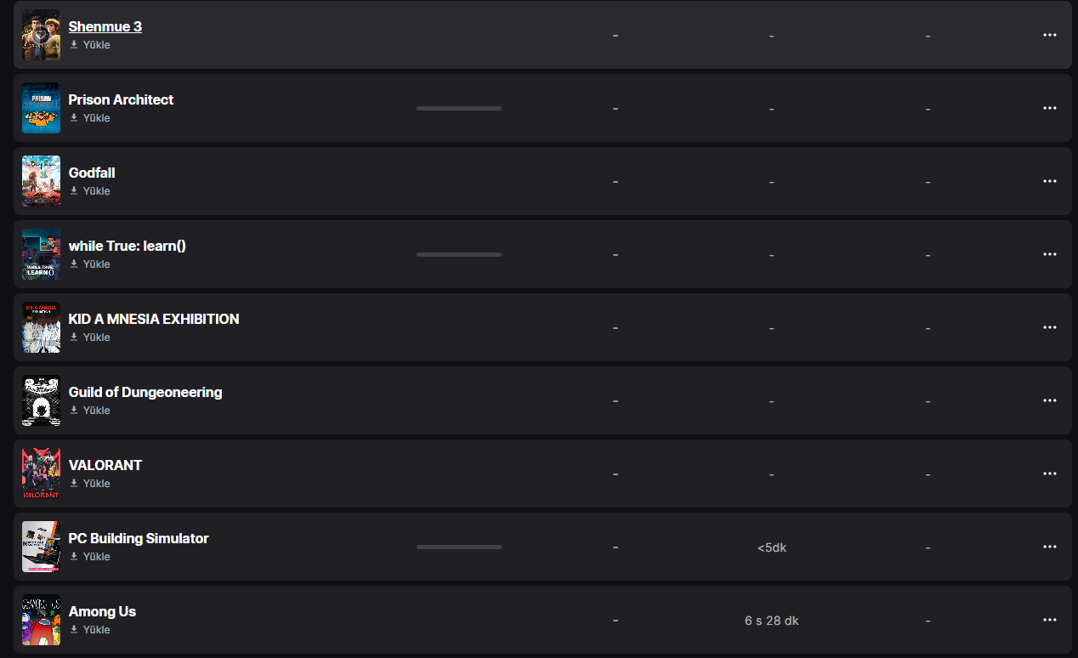Screen dimensions: 1078x658
Task: Show more options for Among Us
Action: 1049,620
